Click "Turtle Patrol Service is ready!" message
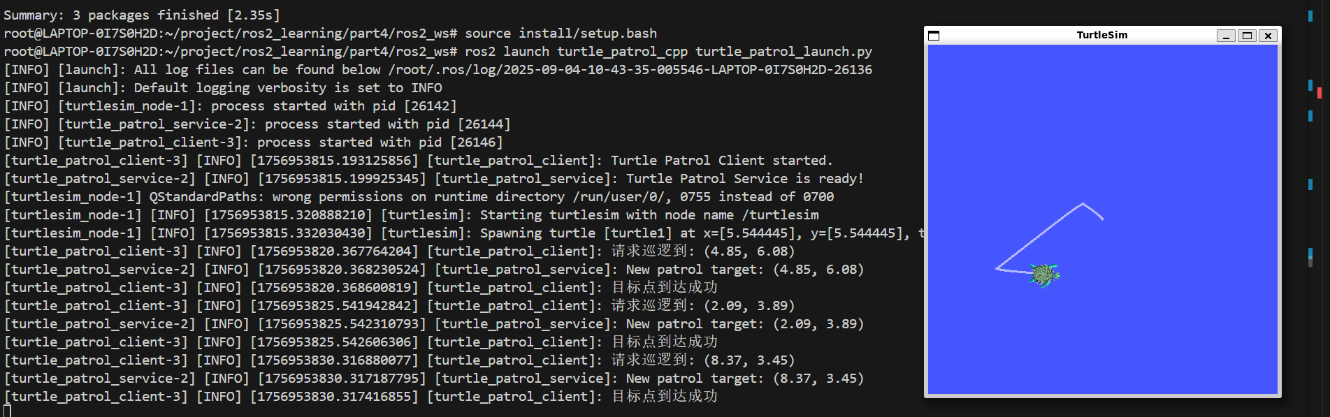Image resolution: width=1330 pixels, height=417 pixels. (744, 179)
